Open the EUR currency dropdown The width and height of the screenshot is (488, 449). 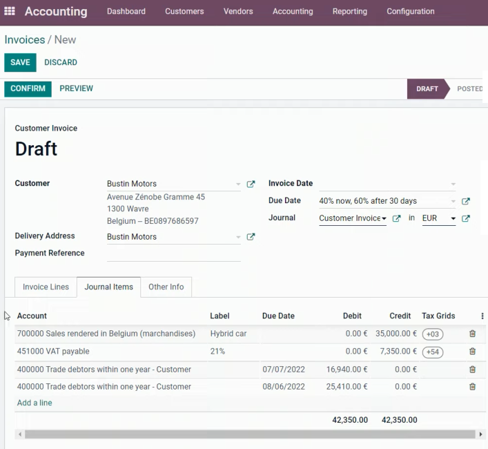click(x=453, y=218)
